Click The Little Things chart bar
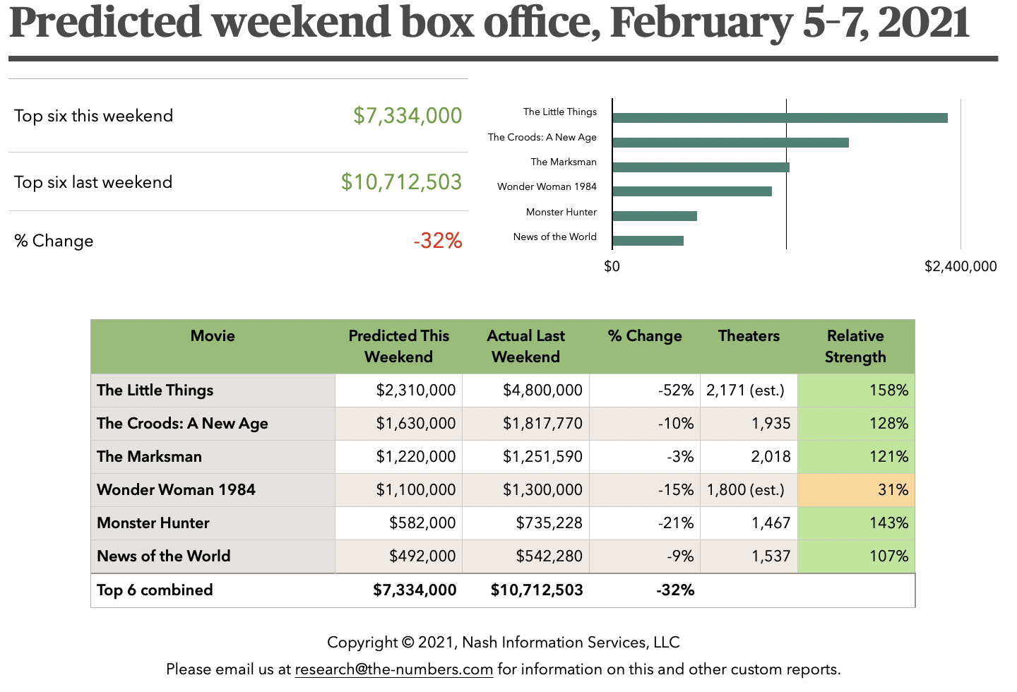This screenshot has width=1017, height=692. click(x=780, y=118)
